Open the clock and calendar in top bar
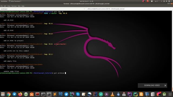 click(x=86, y=1)
